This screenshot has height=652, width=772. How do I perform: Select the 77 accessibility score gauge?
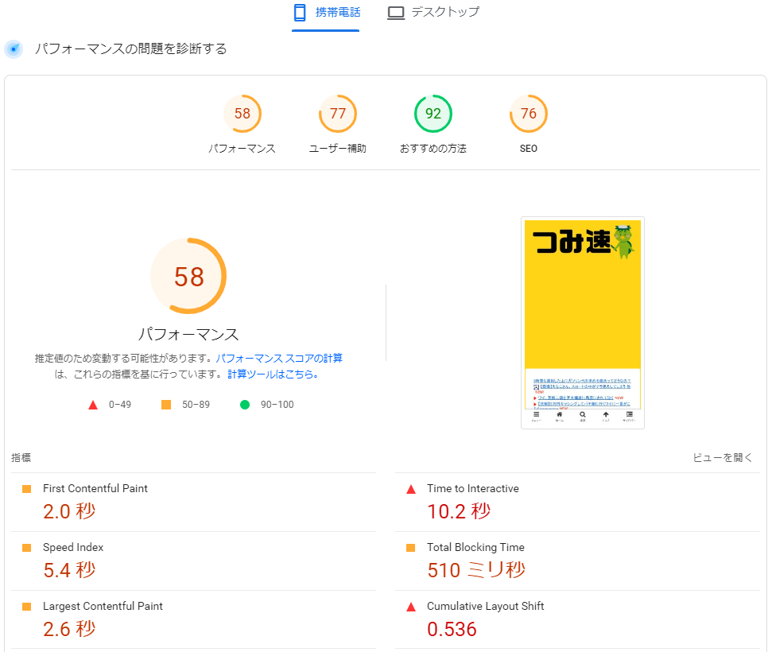tap(338, 114)
